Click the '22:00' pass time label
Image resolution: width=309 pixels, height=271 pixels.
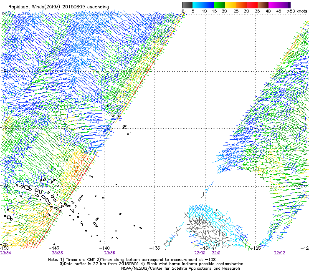[x=200, y=253]
